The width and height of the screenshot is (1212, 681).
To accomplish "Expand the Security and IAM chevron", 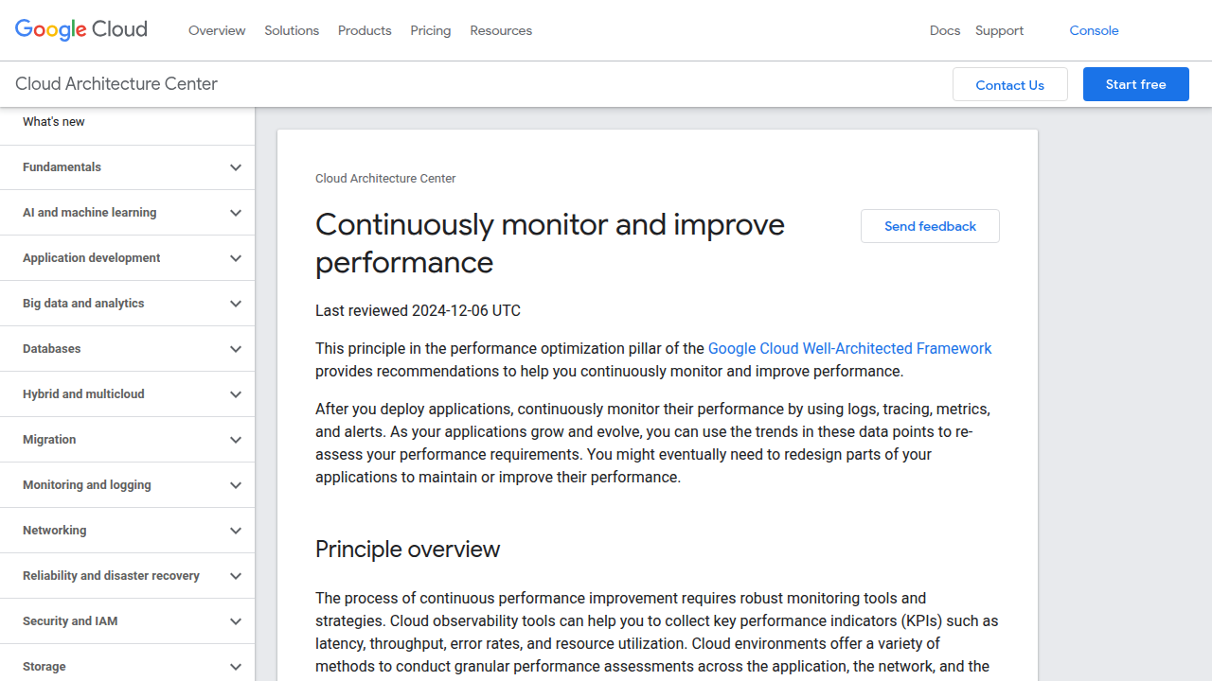I will pyautogui.click(x=236, y=621).
